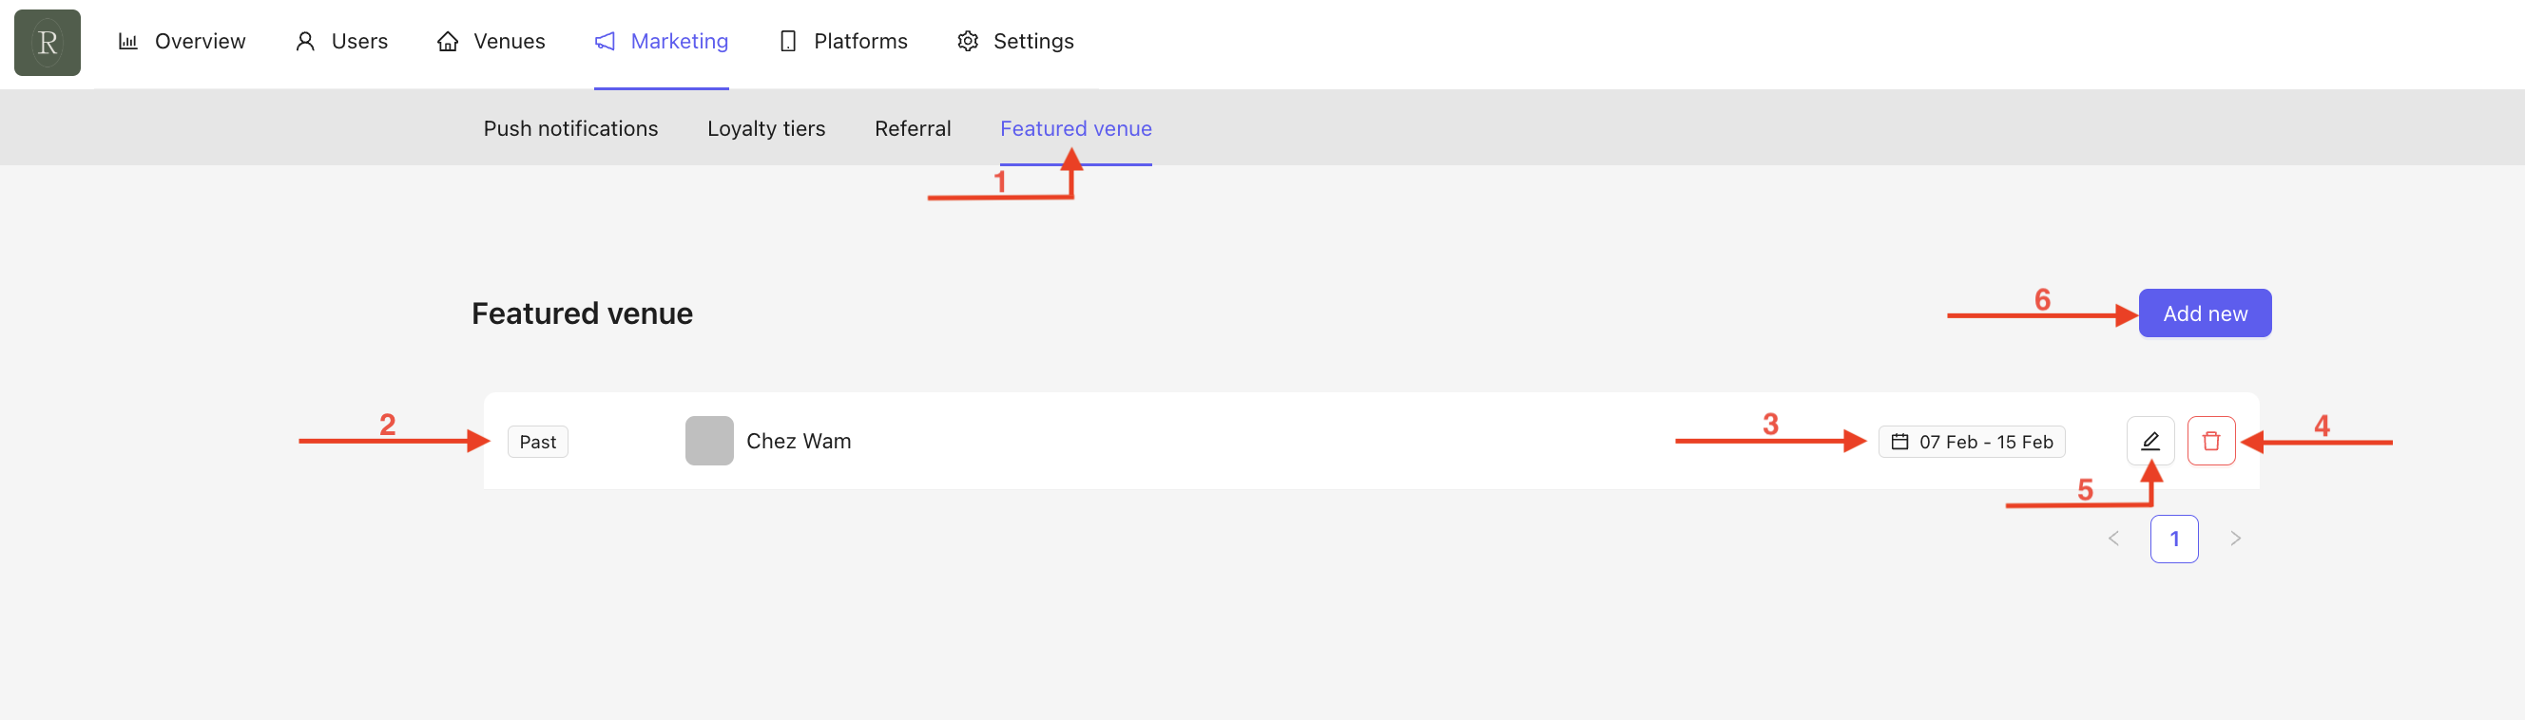The height and width of the screenshot is (720, 2525).
Task: Delete Chez Wam with trash icon
Action: pos(2210,441)
